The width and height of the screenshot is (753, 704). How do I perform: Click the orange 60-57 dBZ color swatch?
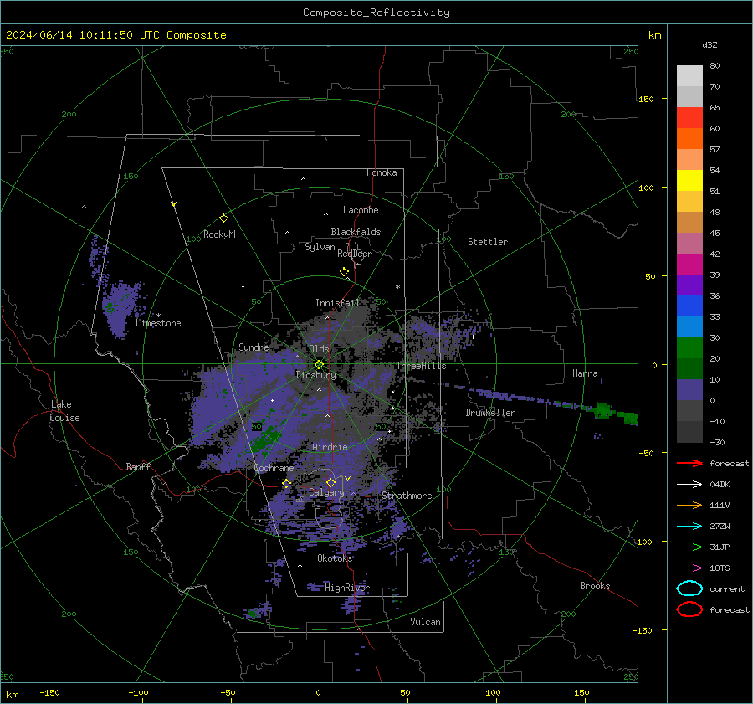(x=689, y=139)
